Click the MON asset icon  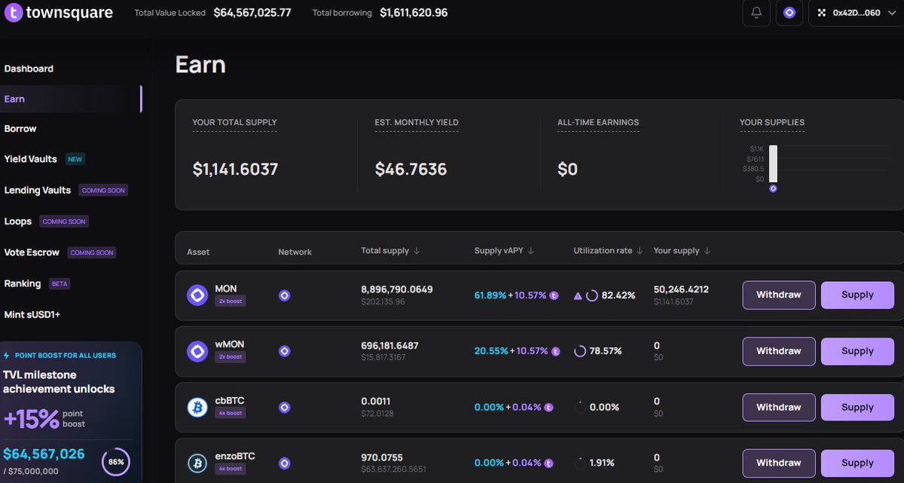pyautogui.click(x=197, y=295)
